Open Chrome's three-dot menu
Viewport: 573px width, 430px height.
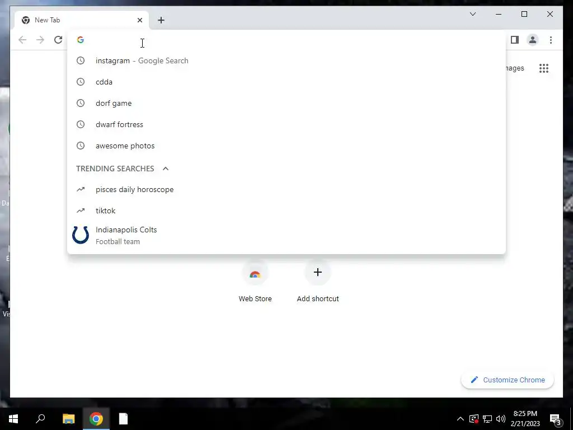tap(551, 40)
